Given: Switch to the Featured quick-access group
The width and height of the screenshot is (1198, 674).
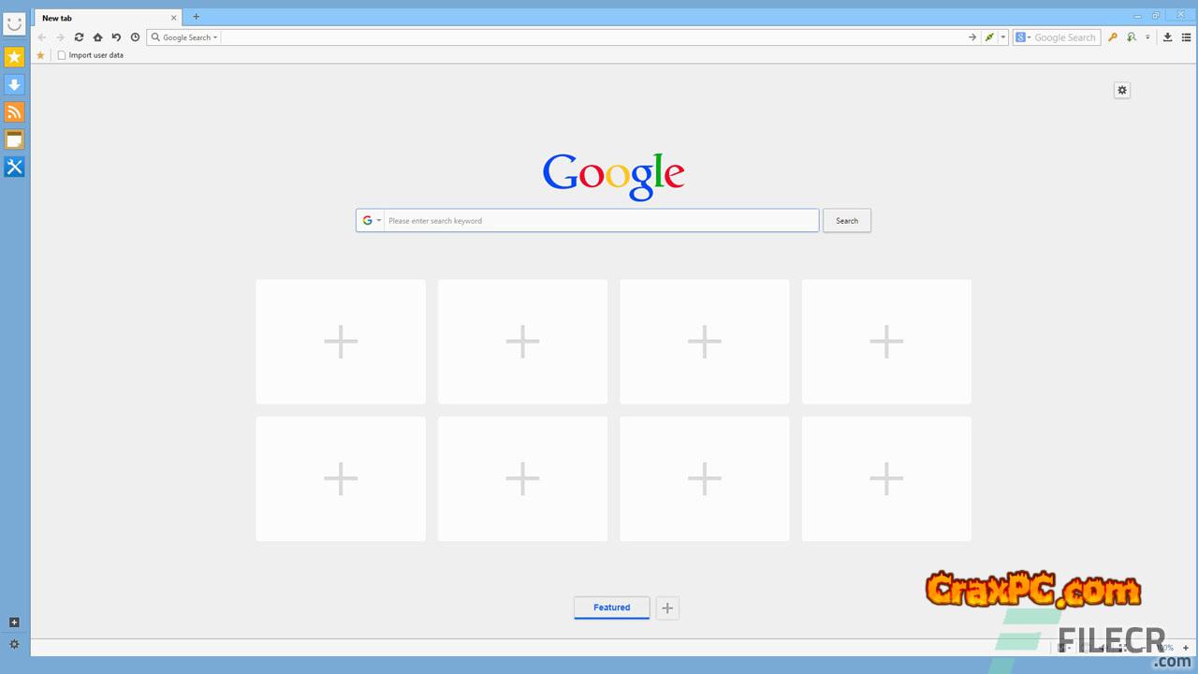Looking at the screenshot, I should [x=612, y=608].
